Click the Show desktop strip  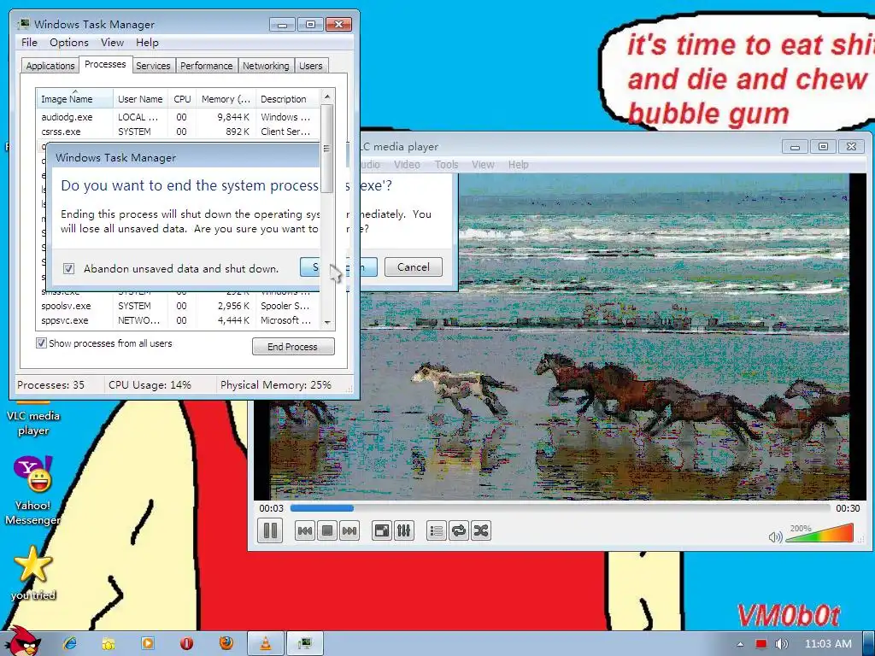869,644
